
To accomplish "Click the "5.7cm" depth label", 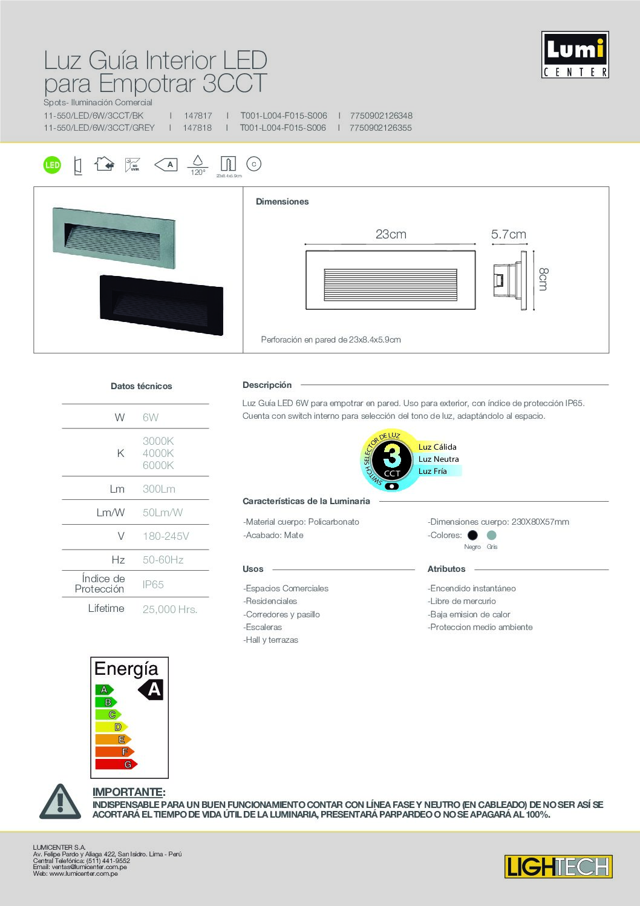I will (x=509, y=234).
